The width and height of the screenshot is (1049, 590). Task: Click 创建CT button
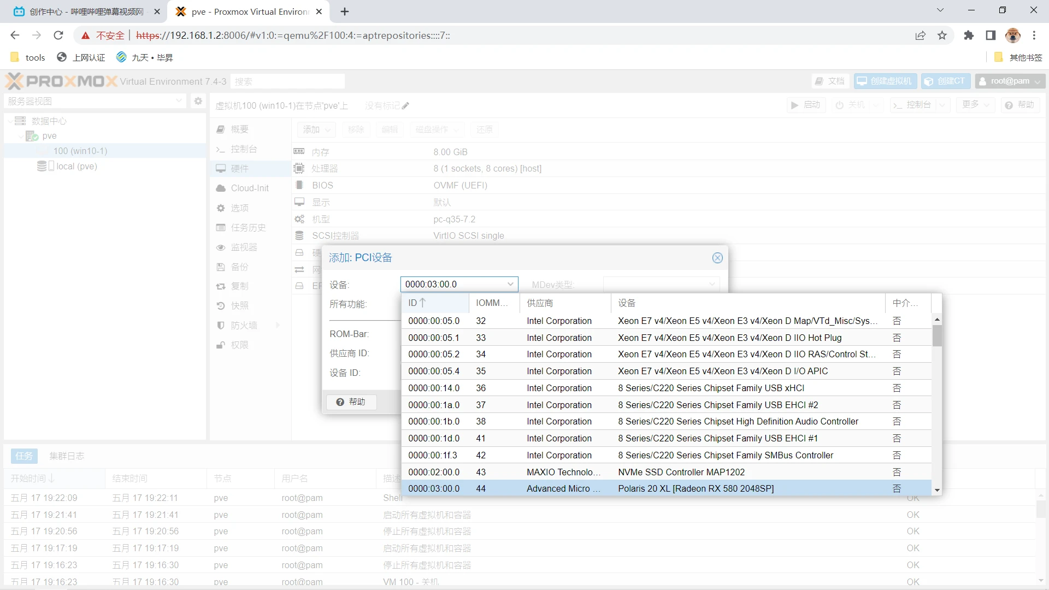pyautogui.click(x=946, y=81)
